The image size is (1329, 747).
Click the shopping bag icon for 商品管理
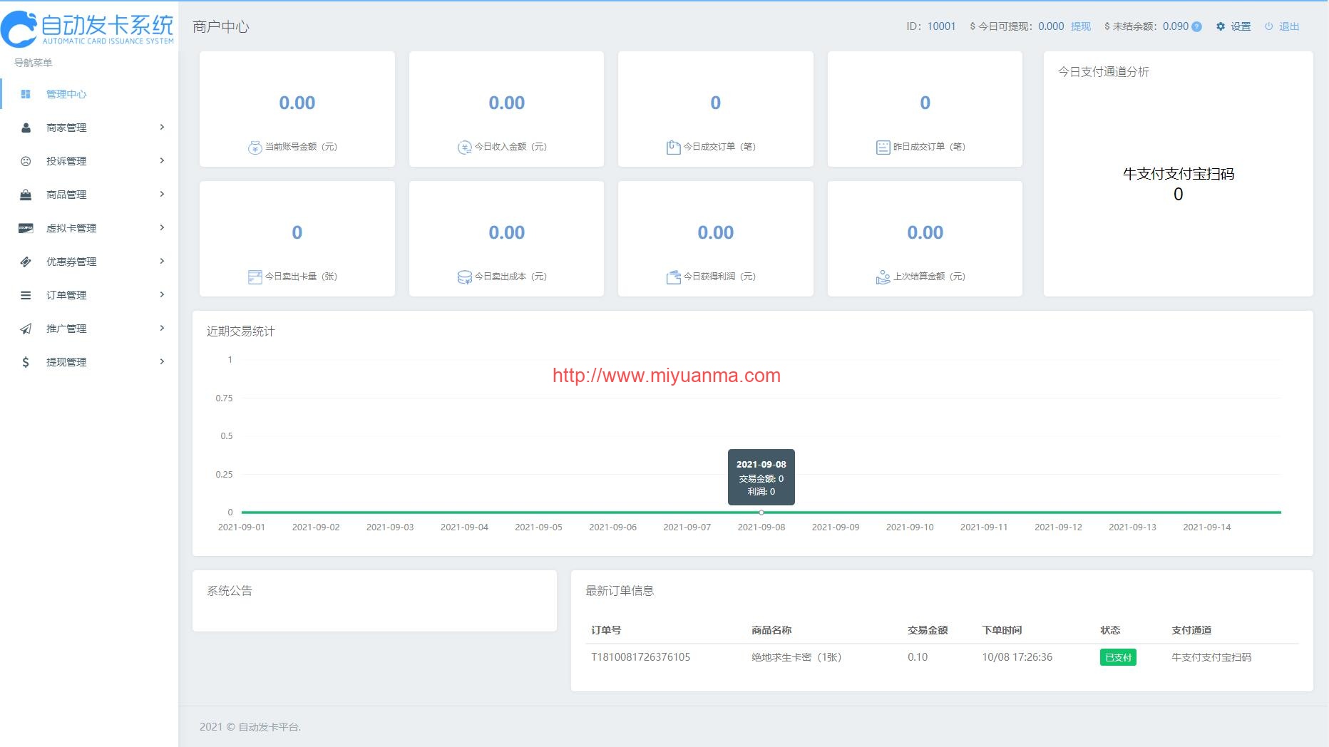click(26, 195)
